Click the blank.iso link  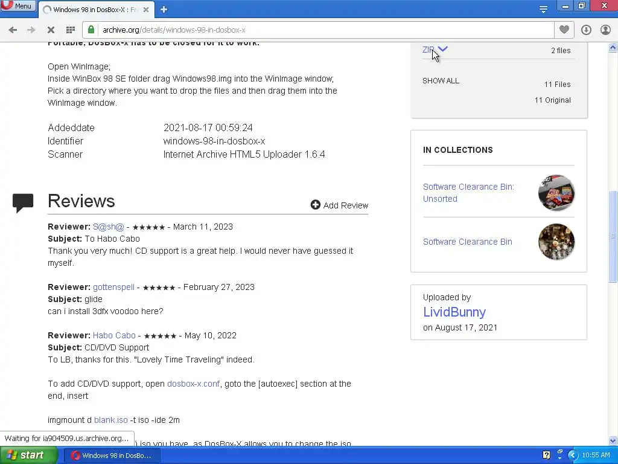tap(111, 420)
